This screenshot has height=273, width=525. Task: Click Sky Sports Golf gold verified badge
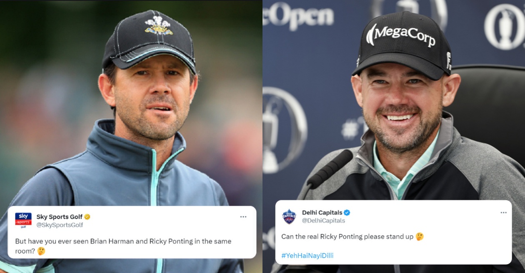point(87,217)
